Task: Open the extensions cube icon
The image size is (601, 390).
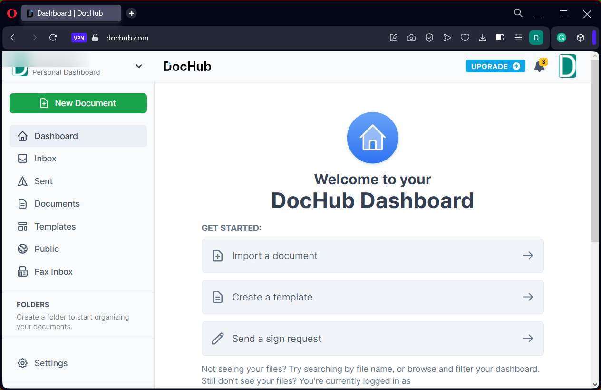Action: click(580, 38)
